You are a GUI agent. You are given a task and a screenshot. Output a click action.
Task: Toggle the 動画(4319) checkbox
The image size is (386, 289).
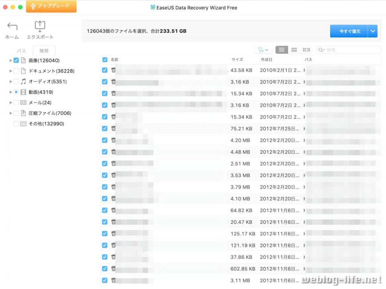click(x=16, y=92)
